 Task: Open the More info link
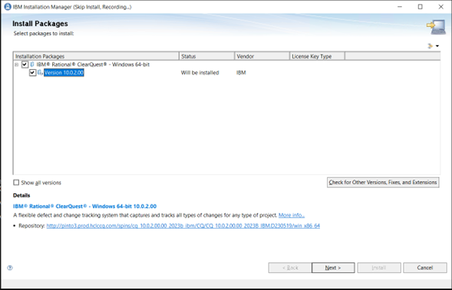(x=292, y=215)
